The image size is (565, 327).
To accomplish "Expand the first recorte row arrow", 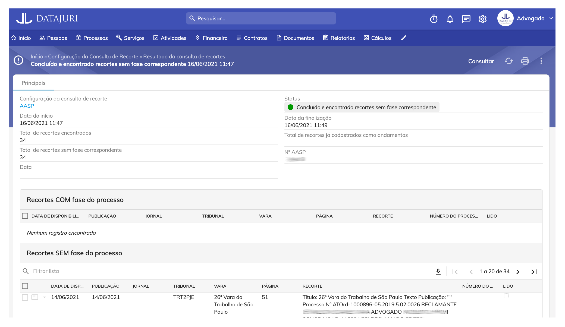I will tap(44, 297).
